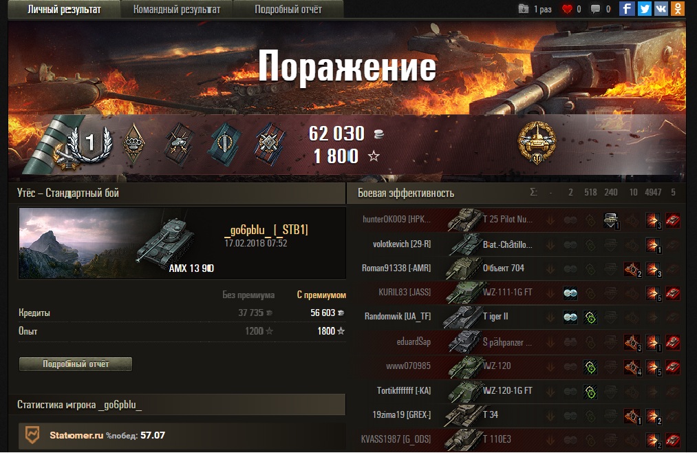697x453 pixels.
Task: Click the Подробный отчёт button
Action: (76, 364)
